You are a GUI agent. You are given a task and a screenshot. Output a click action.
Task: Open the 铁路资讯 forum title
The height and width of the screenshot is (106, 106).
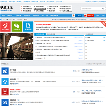[x=13, y=100]
